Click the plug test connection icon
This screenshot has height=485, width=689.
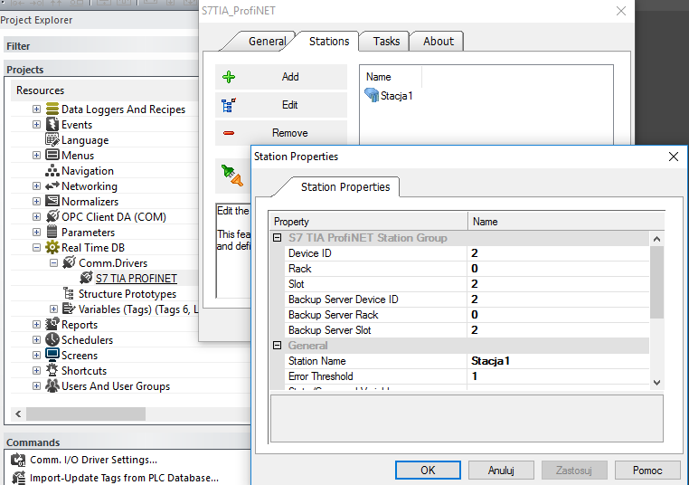point(232,176)
